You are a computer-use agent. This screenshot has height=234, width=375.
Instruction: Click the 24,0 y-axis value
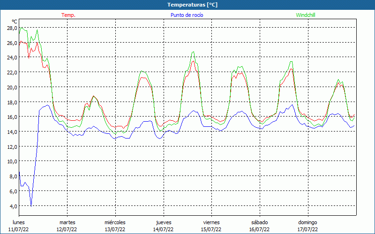[x=12, y=58]
